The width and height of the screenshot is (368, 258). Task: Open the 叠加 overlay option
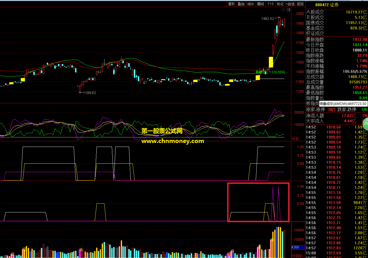pyautogui.click(x=241, y=4)
